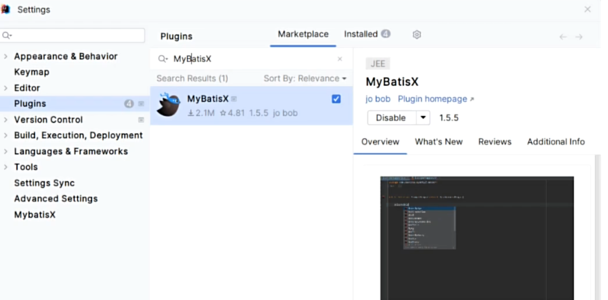608x300 pixels.
Task: Click the project-level icon beside Version Control
Action: coord(141,120)
